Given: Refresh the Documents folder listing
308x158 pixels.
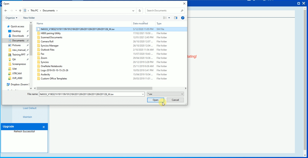Looking at the screenshot, I should pos(140,11).
